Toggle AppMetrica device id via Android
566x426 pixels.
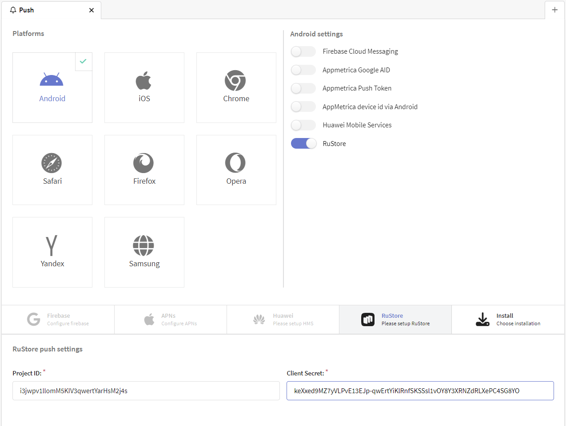coord(303,107)
